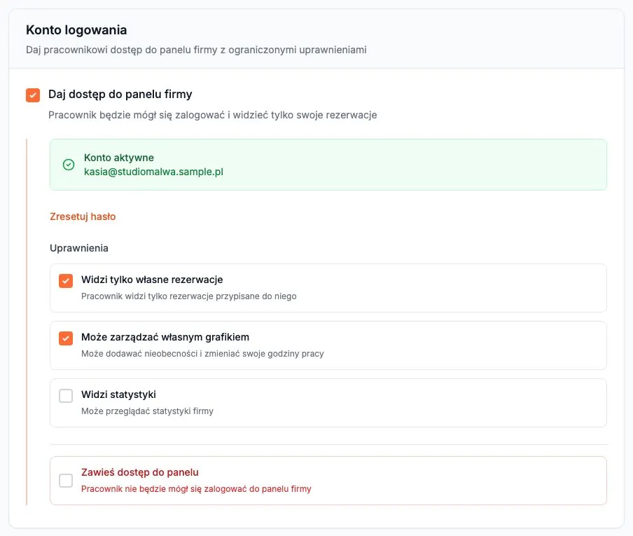Screen dimensions: 633x536
Task: Click the green active-account checkmark icon
Action: pos(69,165)
